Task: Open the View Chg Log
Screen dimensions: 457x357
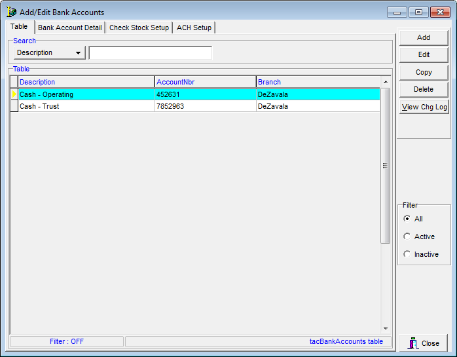Action: coord(424,107)
